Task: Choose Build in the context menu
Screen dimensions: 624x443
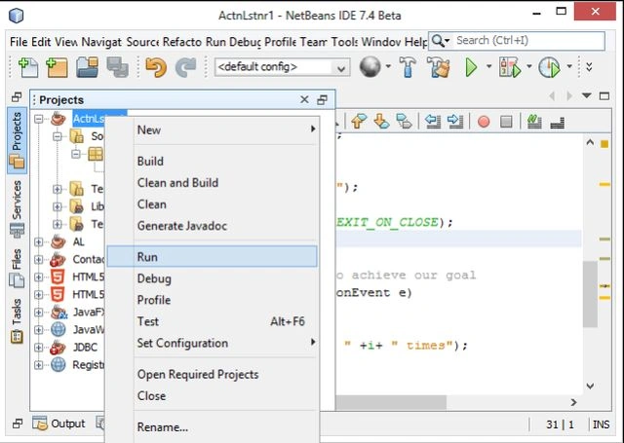Action: pos(213,162)
